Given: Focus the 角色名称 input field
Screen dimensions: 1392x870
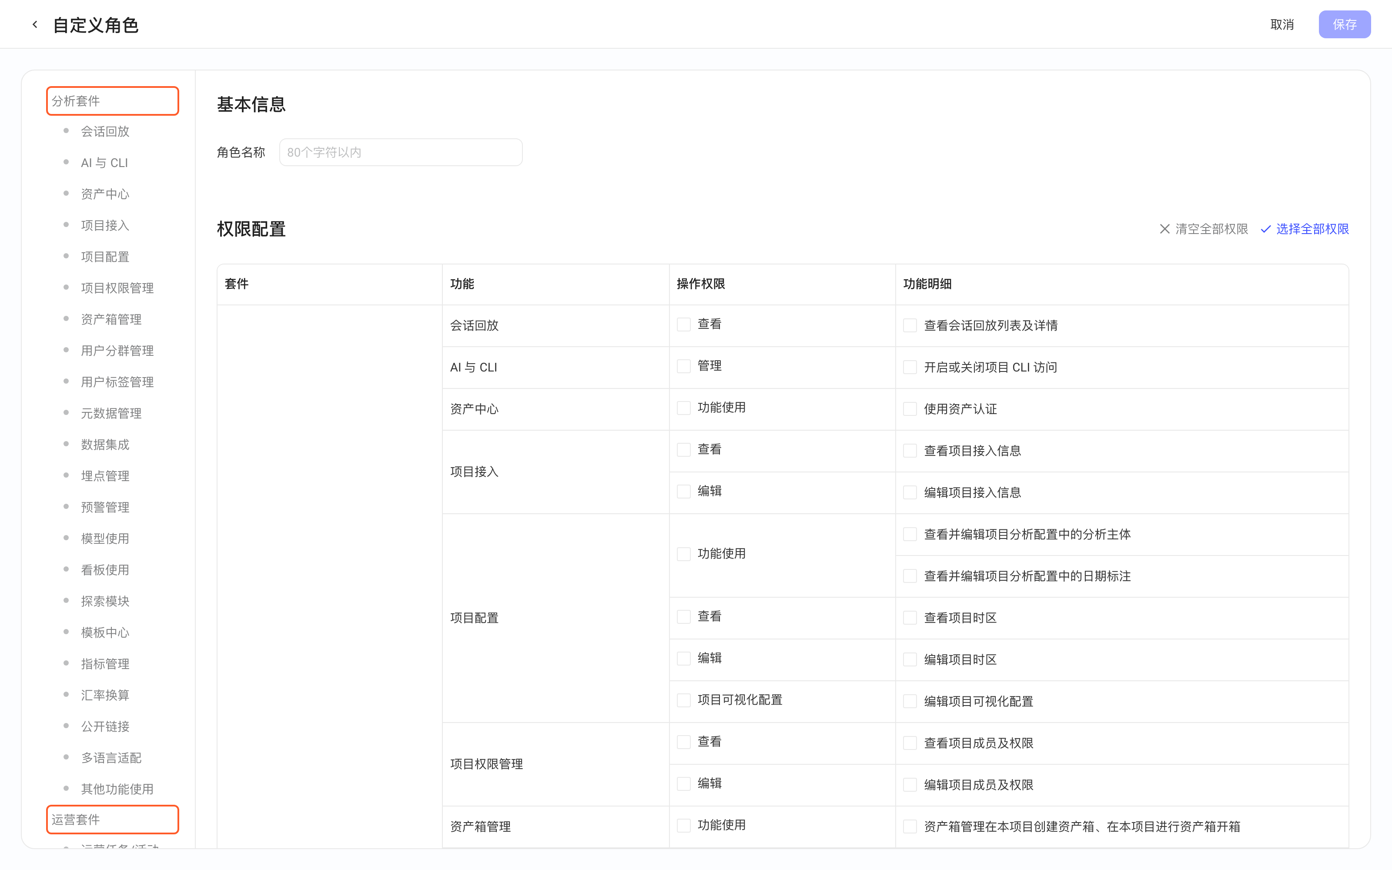Looking at the screenshot, I should [401, 153].
